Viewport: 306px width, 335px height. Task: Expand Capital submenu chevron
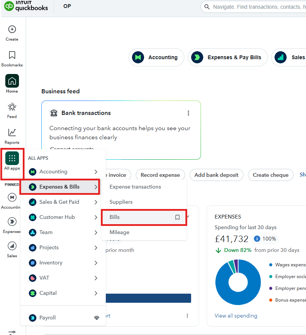(x=96, y=293)
